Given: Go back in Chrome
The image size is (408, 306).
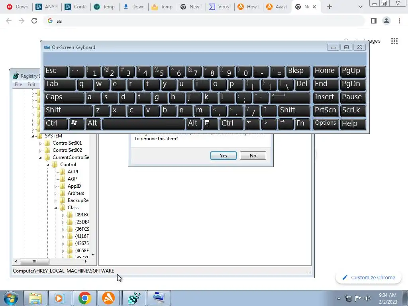Looking at the screenshot, I should point(9,21).
